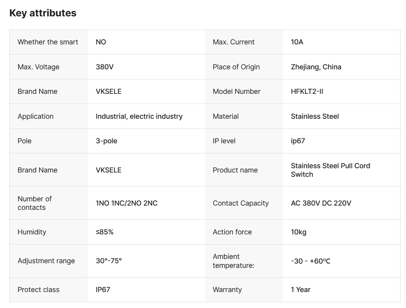Select the Stainless Steel material value

tap(315, 116)
